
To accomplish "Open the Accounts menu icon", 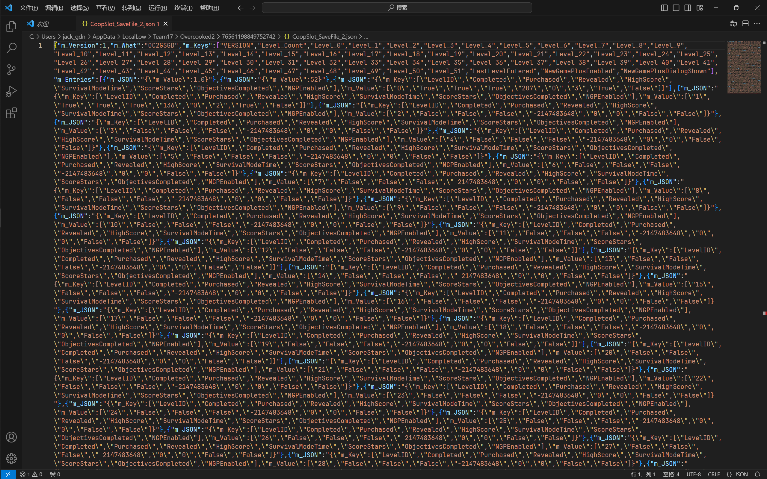I will click(11, 437).
